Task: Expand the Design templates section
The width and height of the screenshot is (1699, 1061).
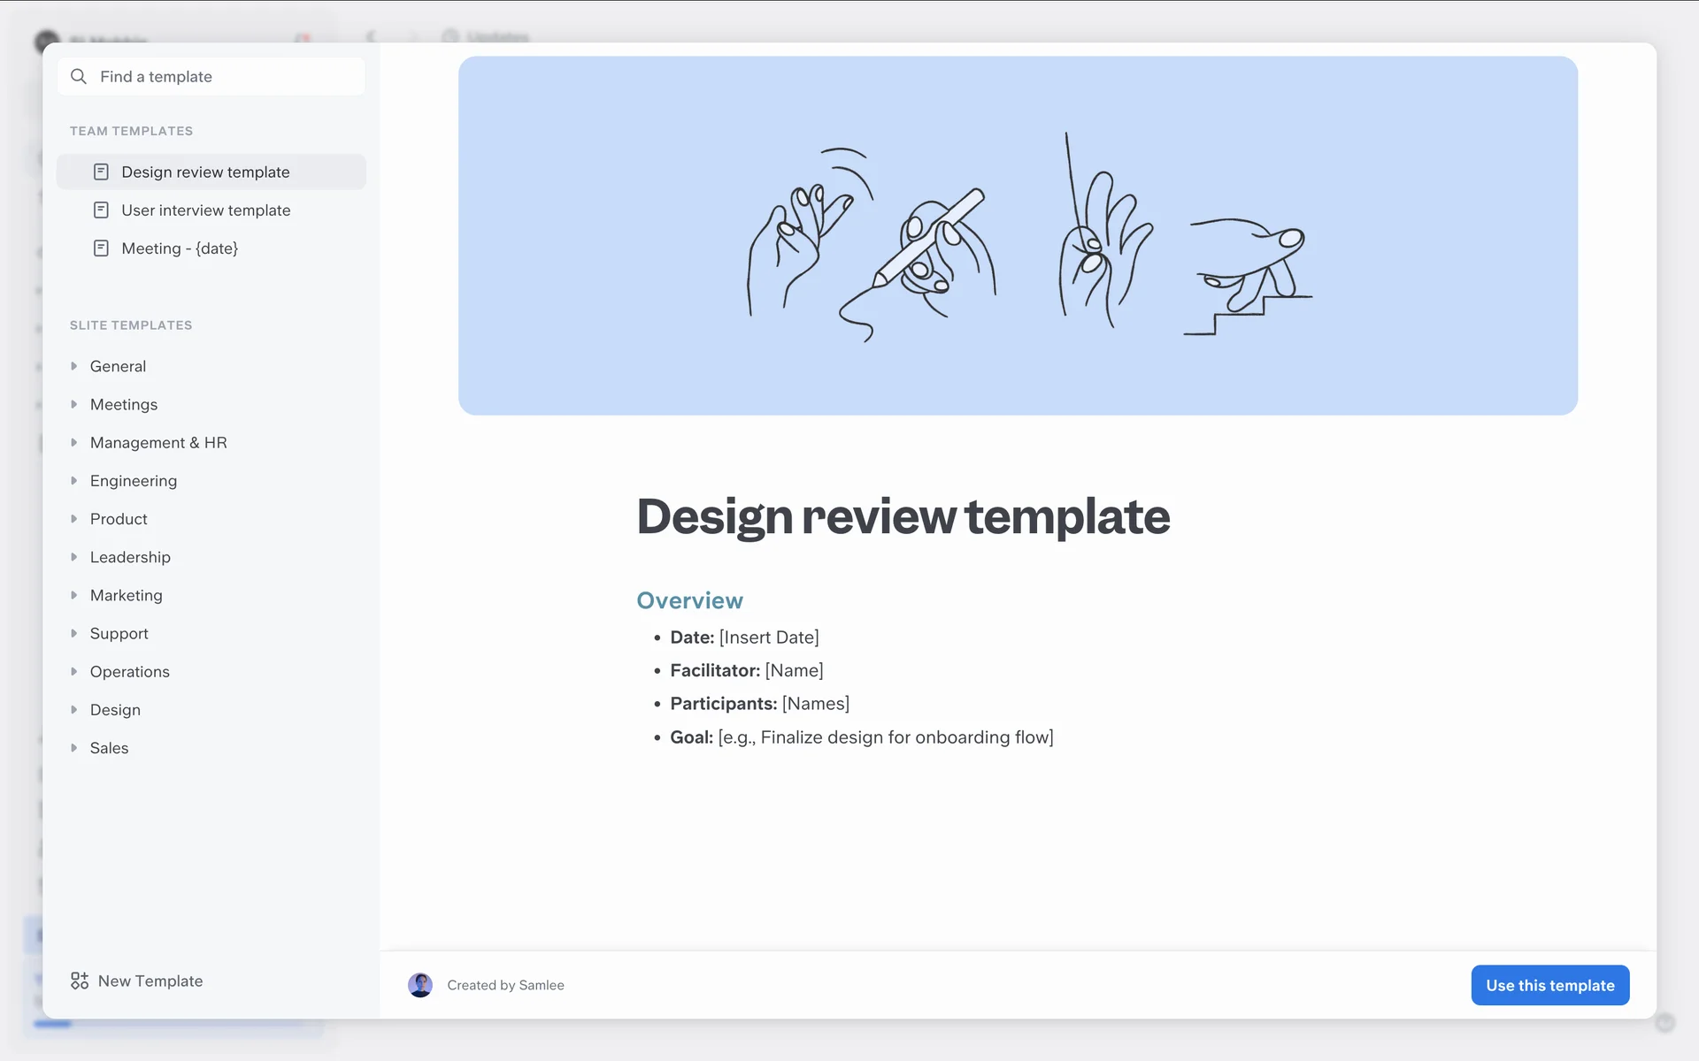Action: [74, 710]
